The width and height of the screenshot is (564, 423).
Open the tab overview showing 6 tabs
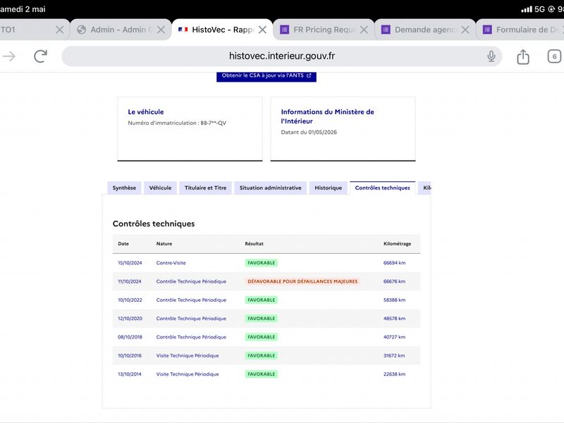554,56
